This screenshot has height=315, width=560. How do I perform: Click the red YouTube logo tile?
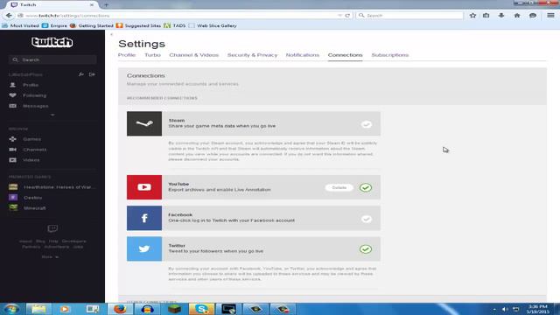(144, 187)
